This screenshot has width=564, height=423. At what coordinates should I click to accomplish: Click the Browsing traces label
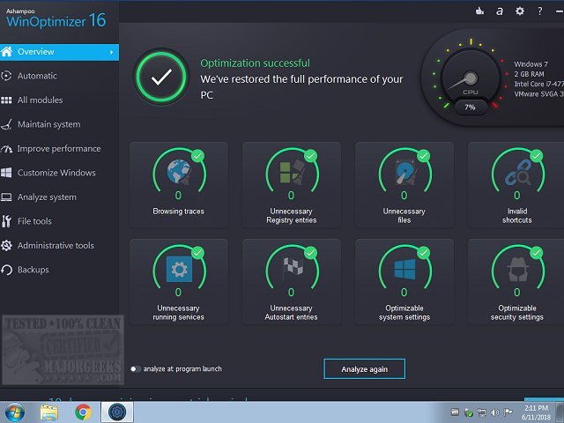coord(178,211)
